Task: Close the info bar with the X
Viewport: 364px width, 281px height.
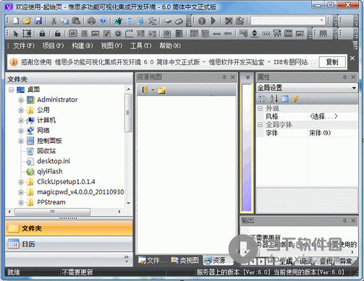Action: (352, 58)
